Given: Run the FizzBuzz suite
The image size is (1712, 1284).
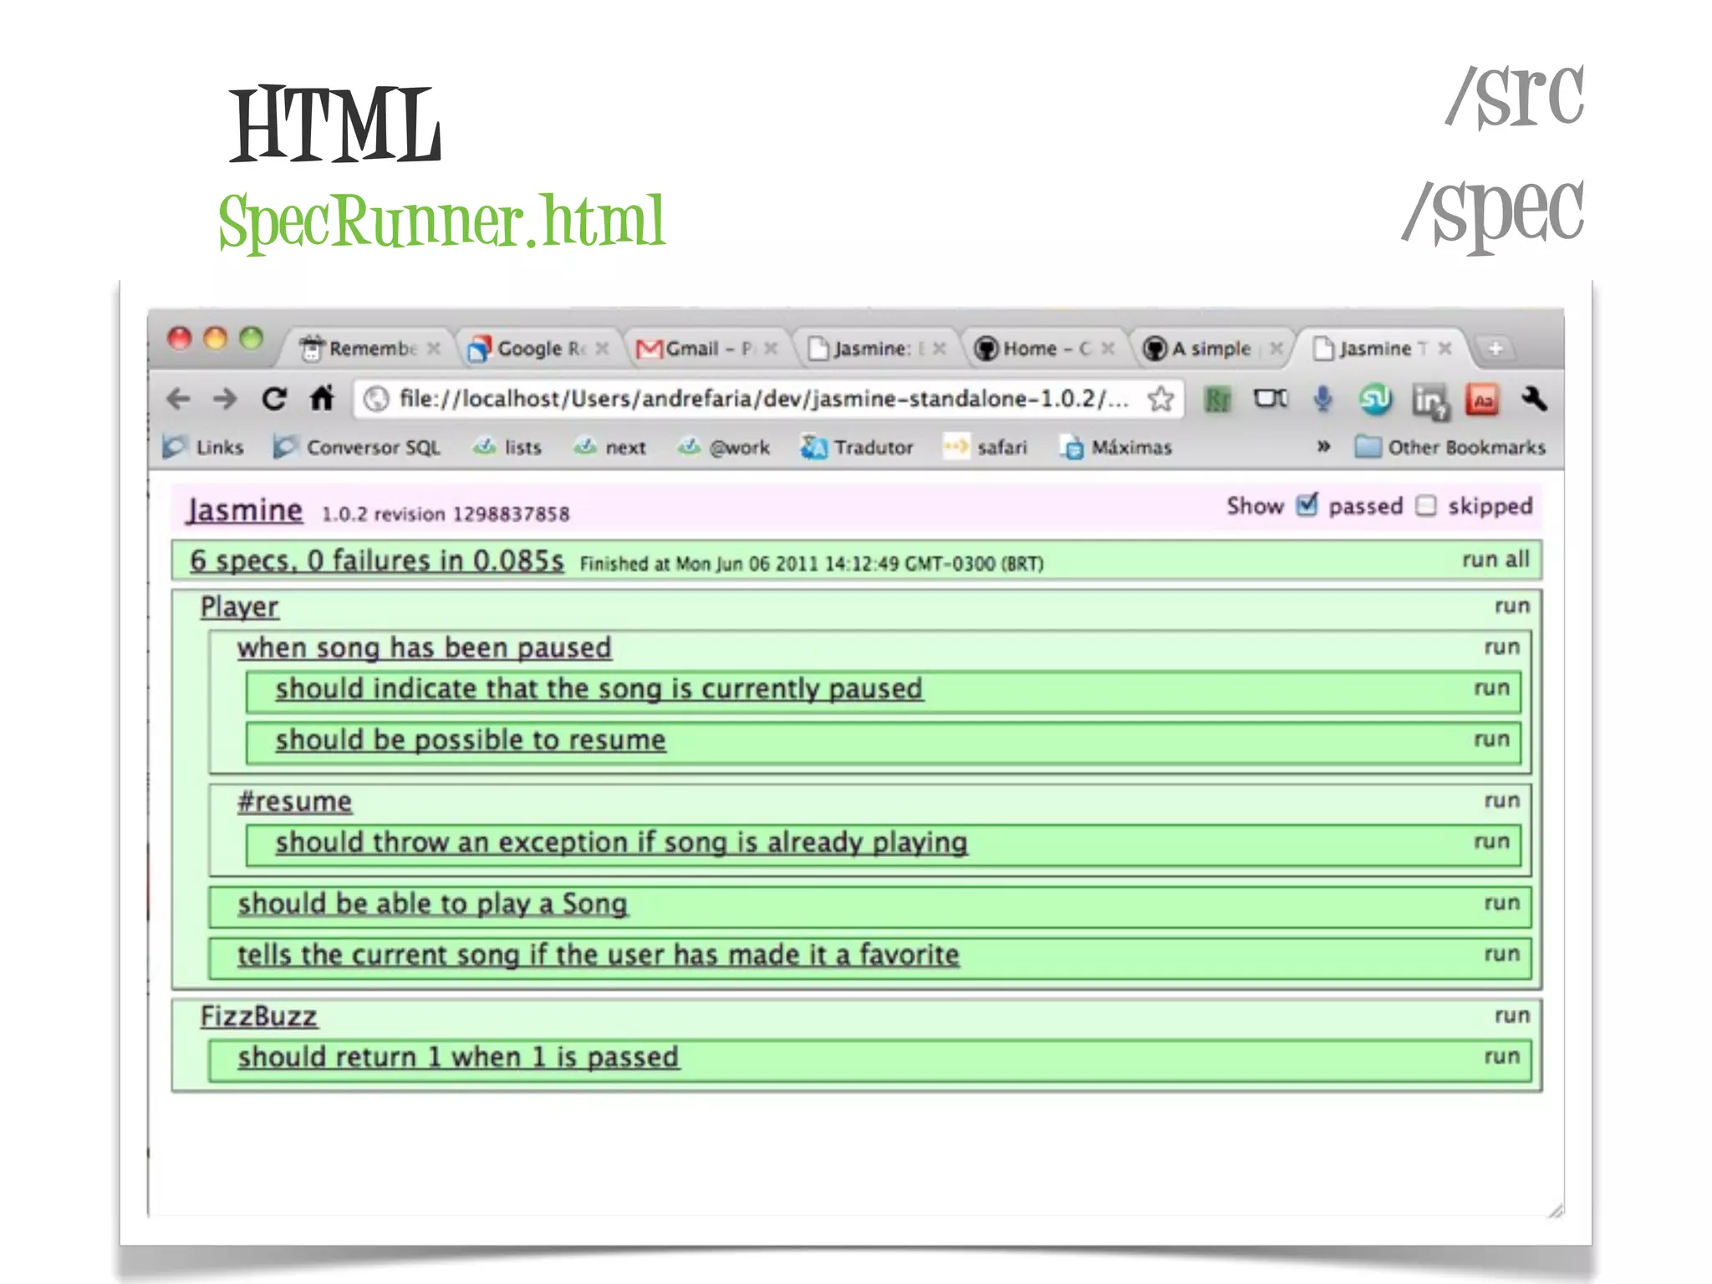Looking at the screenshot, I should [x=1512, y=1016].
